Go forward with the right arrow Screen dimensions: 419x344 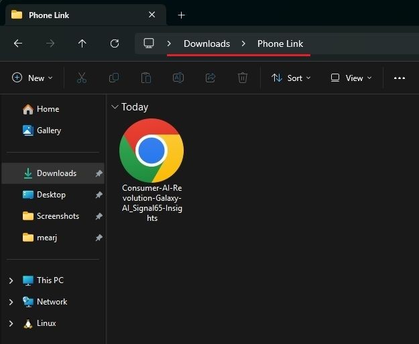point(50,44)
